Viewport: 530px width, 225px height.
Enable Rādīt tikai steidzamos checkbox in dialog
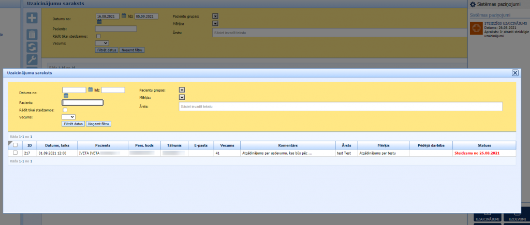pyautogui.click(x=65, y=110)
